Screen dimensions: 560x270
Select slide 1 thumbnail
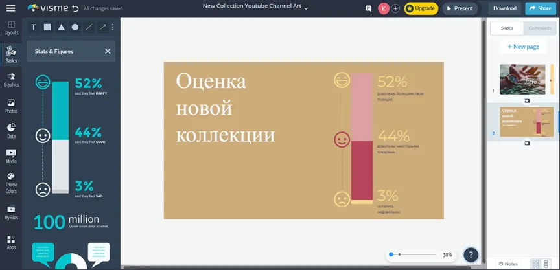[522, 79]
